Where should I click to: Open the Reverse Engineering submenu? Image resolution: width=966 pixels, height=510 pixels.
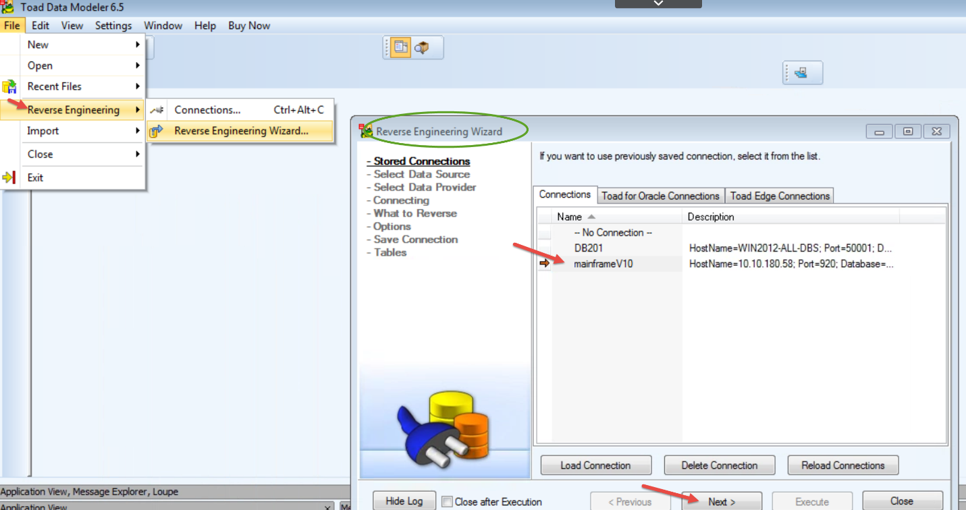point(73,110)
